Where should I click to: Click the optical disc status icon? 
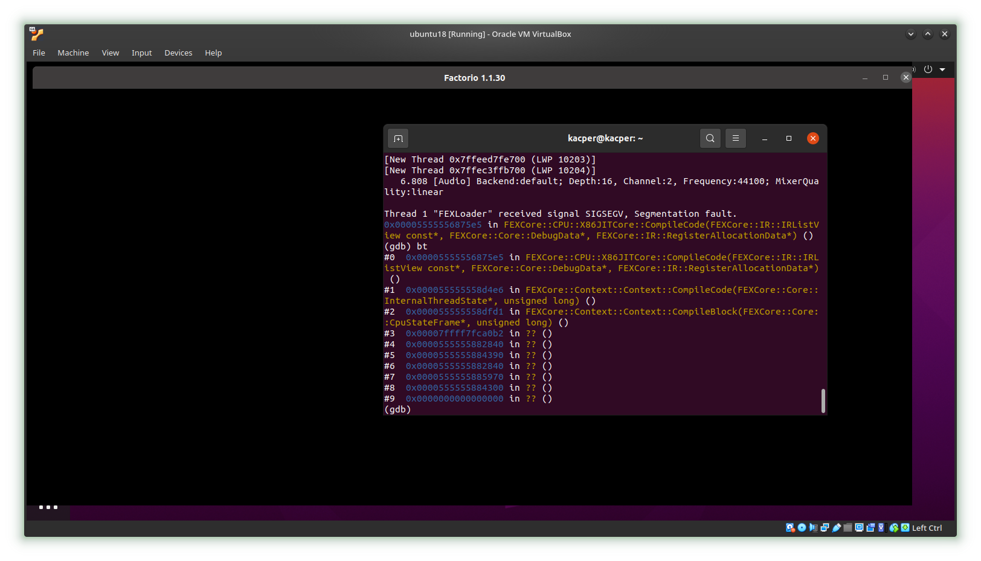click(802, 528)
